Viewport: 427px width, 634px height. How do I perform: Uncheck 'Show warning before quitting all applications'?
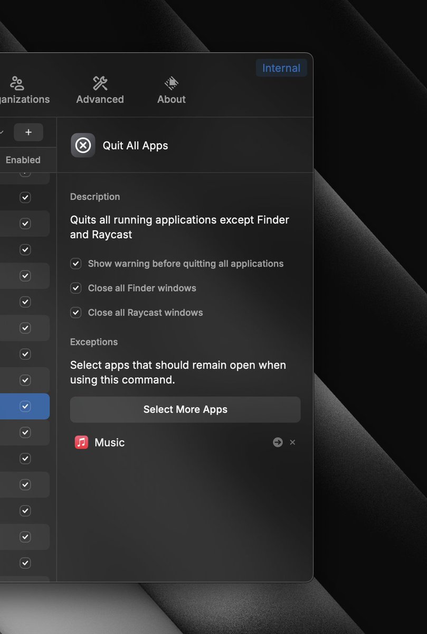[75, 263]
